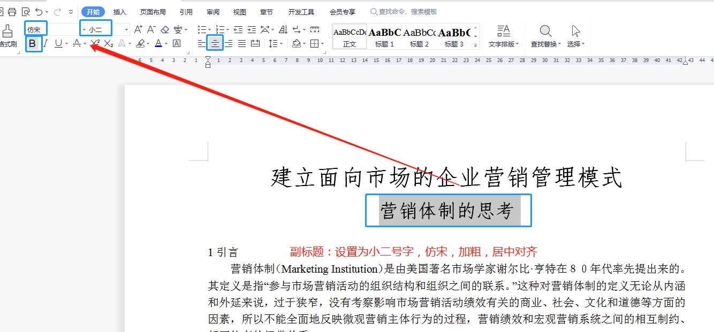
Task: Apply the 标题 1 style
Action: [384, 36]
